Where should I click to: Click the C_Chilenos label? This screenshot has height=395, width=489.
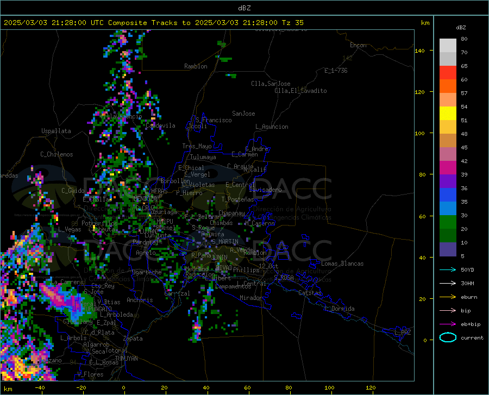tap(57, 154)
